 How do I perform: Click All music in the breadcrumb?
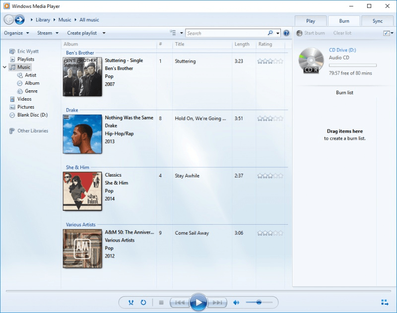[x=89, y=20]
